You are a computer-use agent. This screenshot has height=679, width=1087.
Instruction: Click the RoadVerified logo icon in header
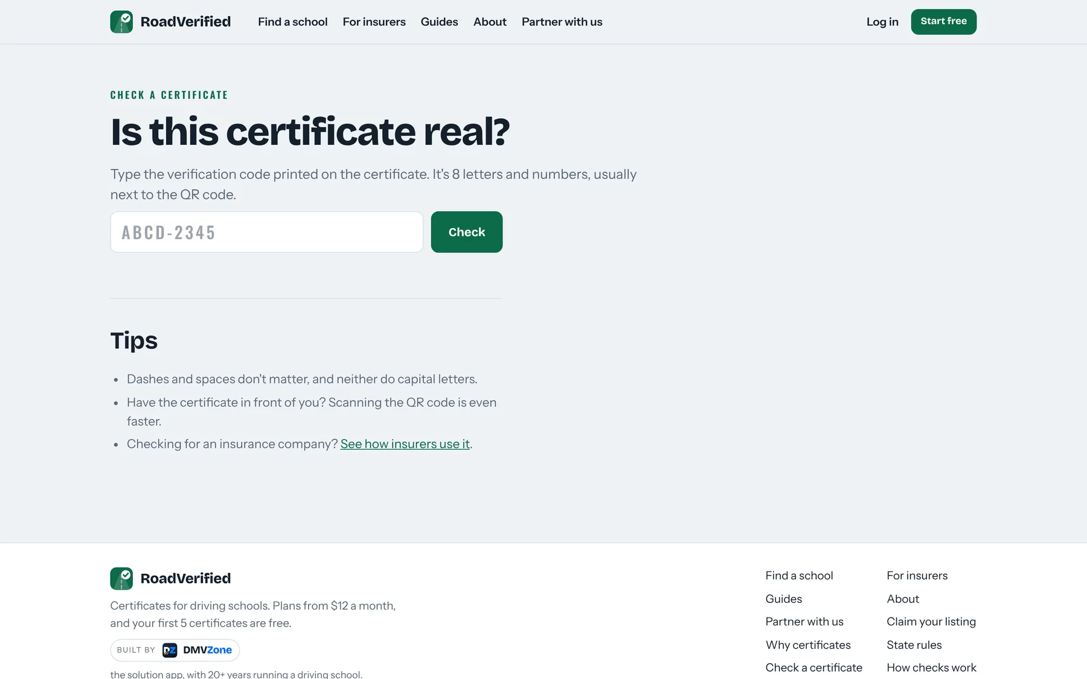tap(121, 22)
